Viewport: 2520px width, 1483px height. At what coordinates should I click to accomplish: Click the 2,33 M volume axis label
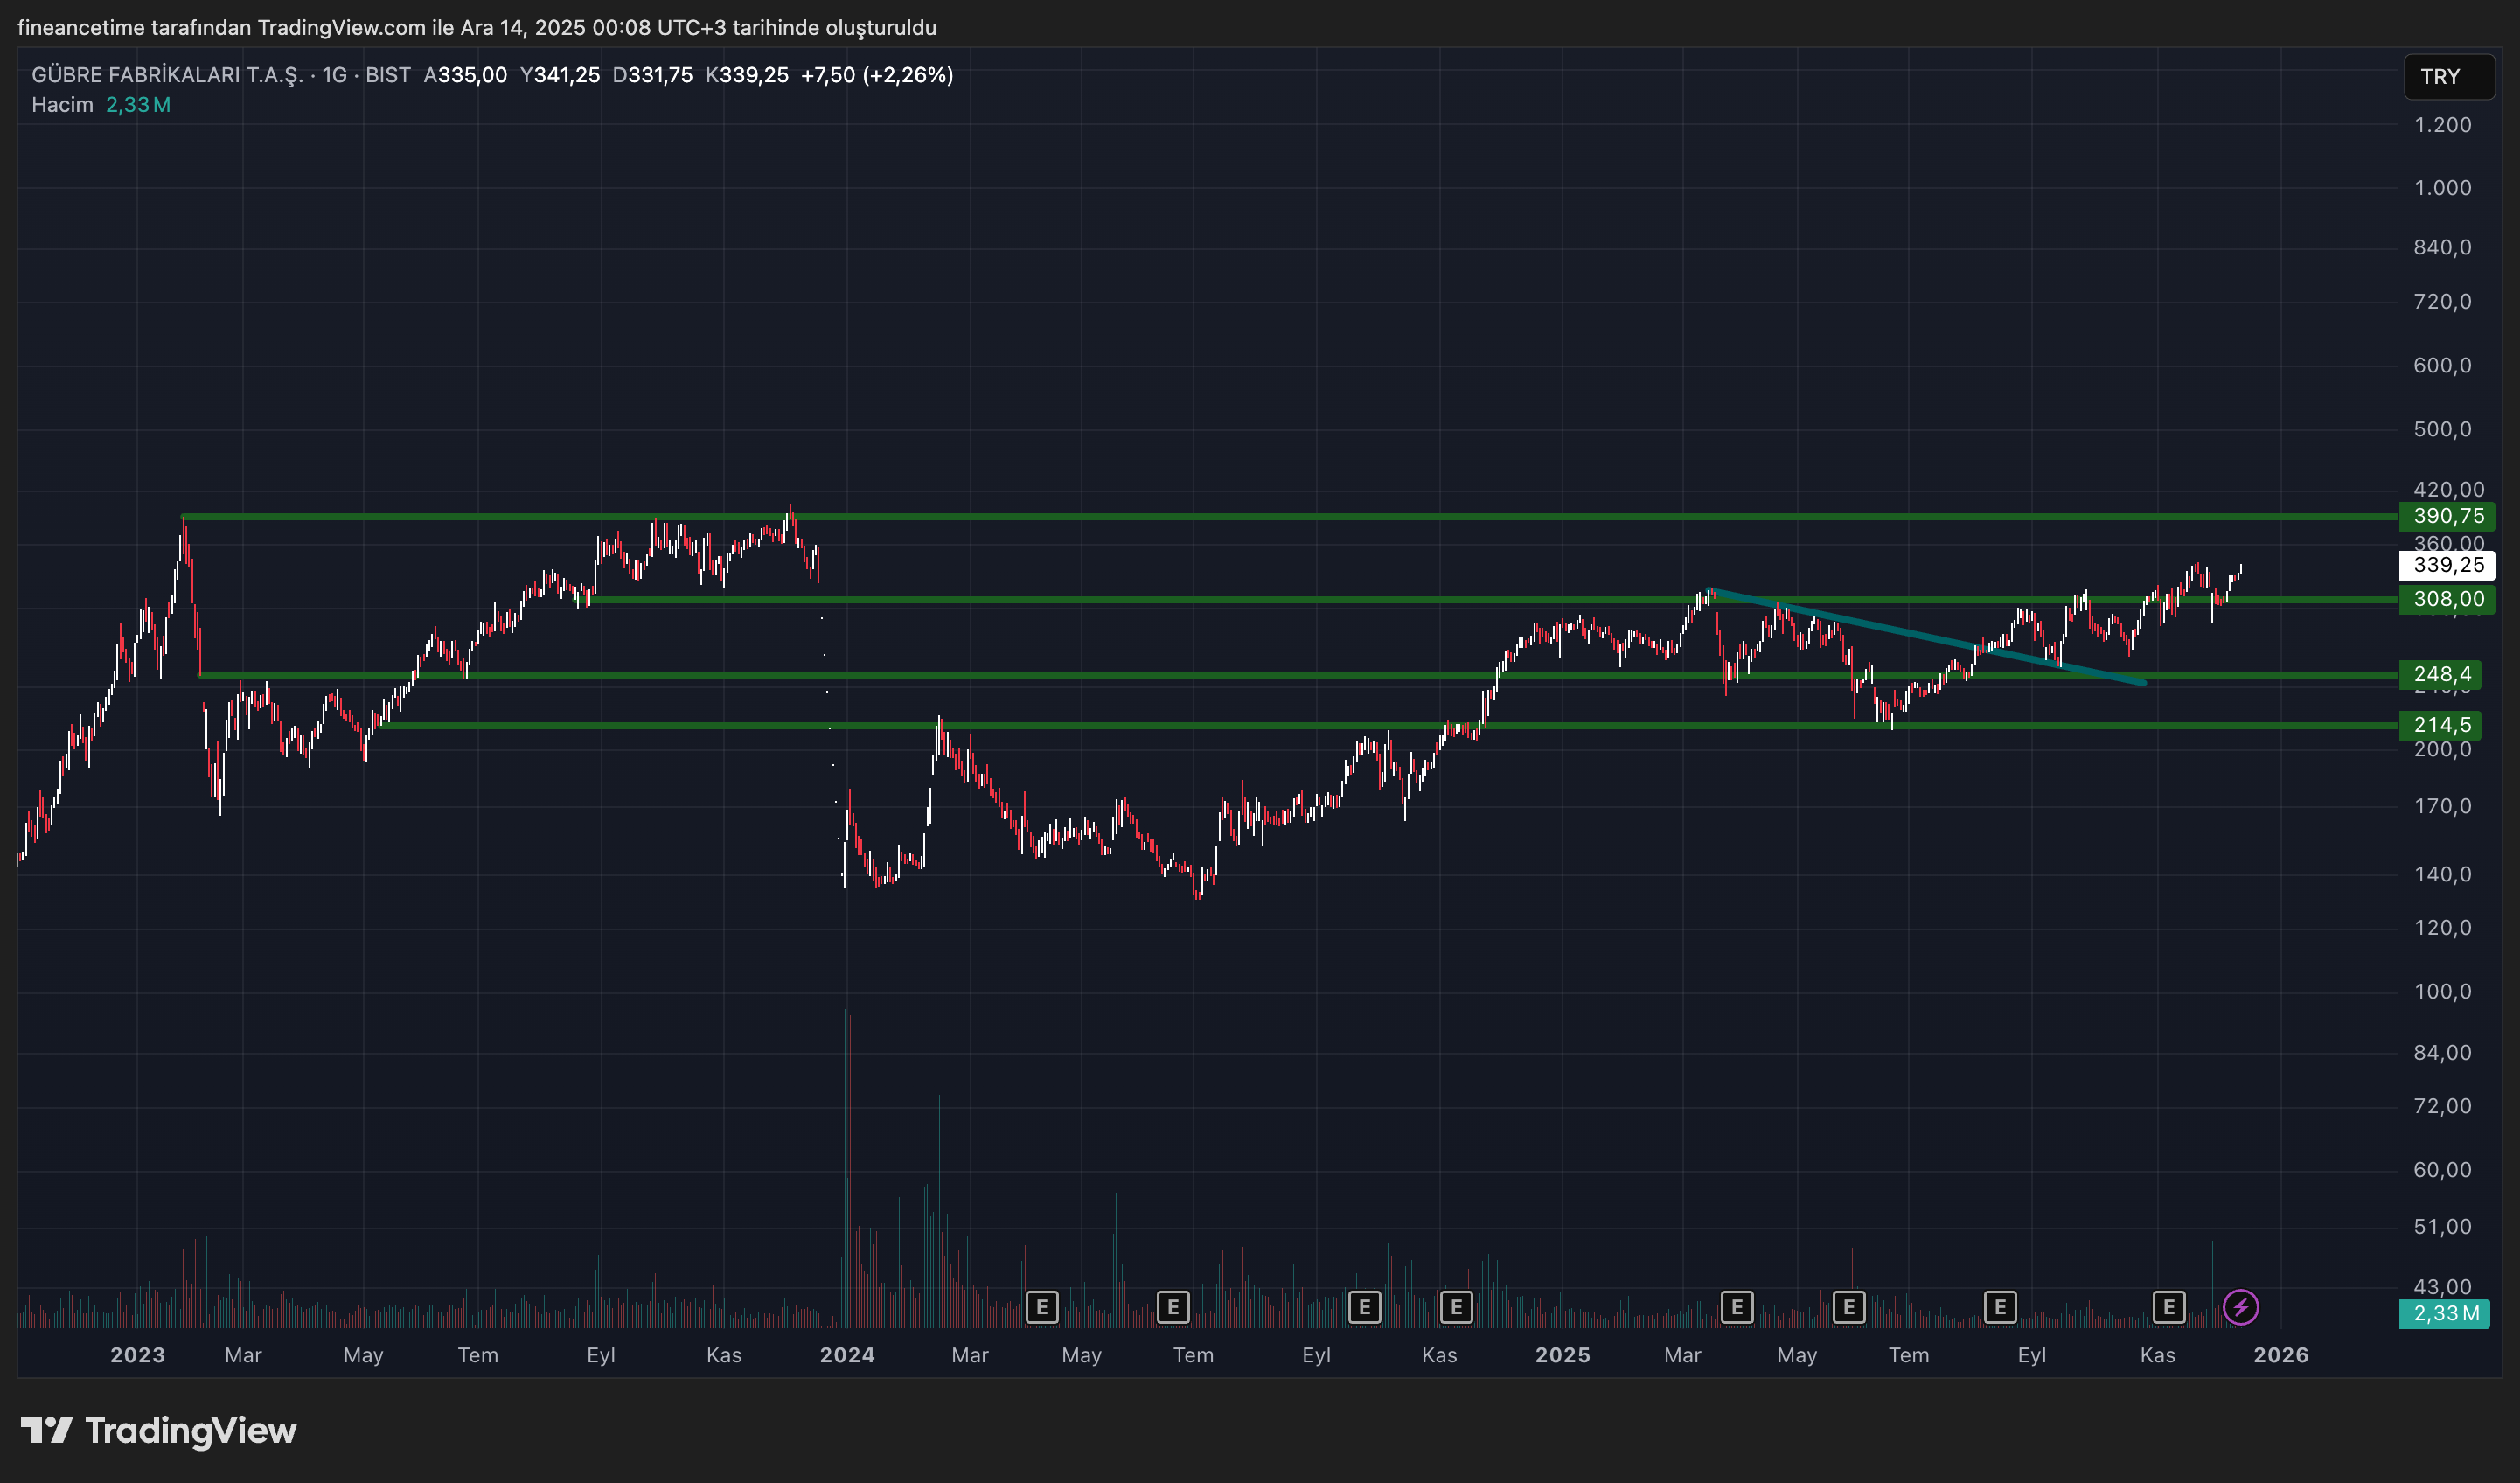pos(2445,1313)
